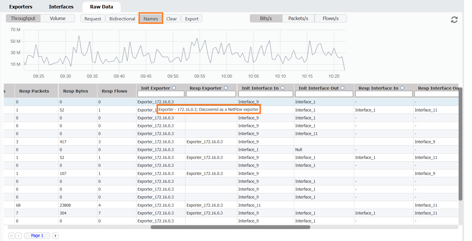Switch the view to Volume
Image resolution: width=472 pixels, height=241 pixels.
point(57,18)
